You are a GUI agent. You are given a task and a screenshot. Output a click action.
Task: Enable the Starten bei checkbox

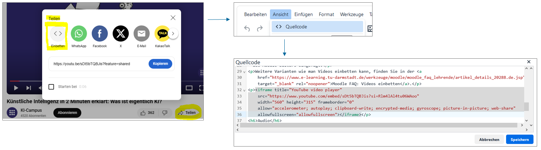point(51,87)
